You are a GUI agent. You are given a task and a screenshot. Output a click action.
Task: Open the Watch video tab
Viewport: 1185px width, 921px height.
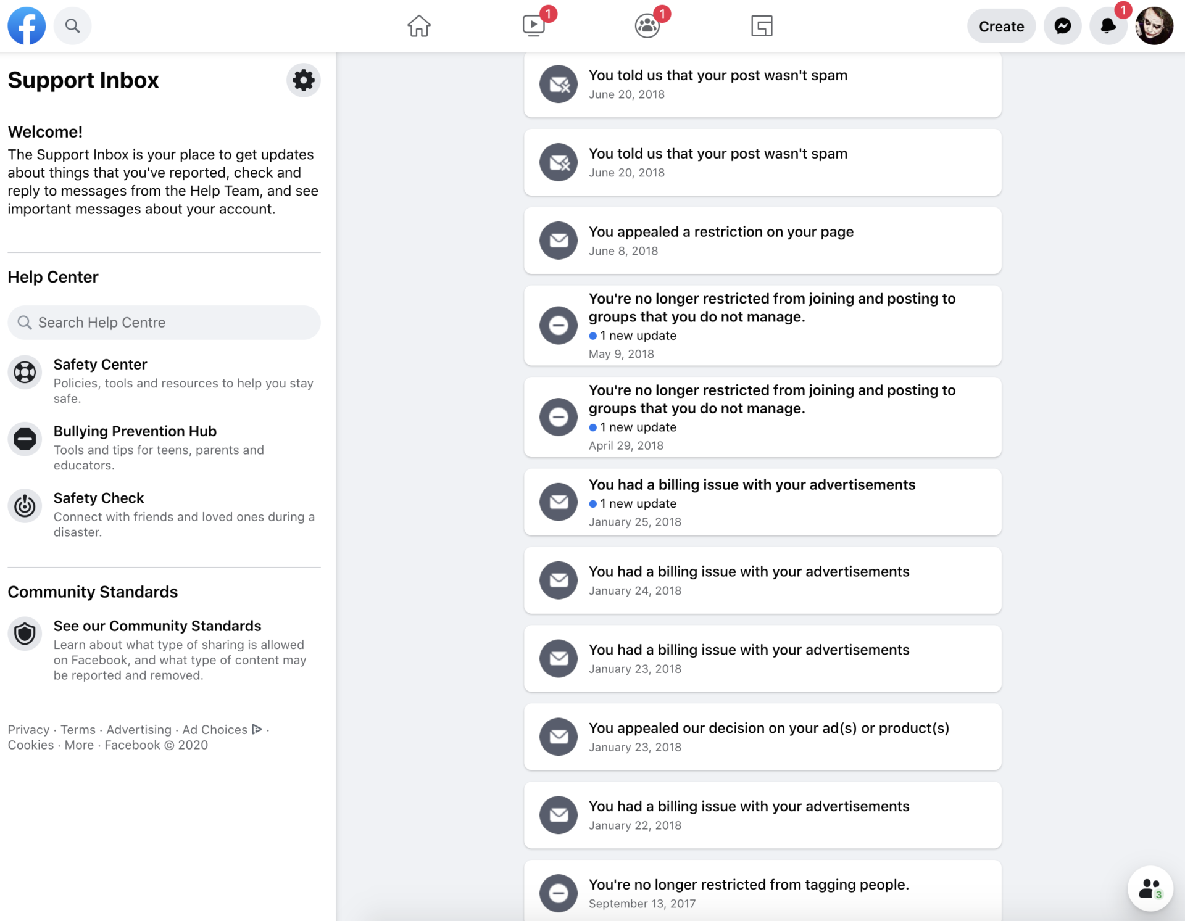(534, 26)
